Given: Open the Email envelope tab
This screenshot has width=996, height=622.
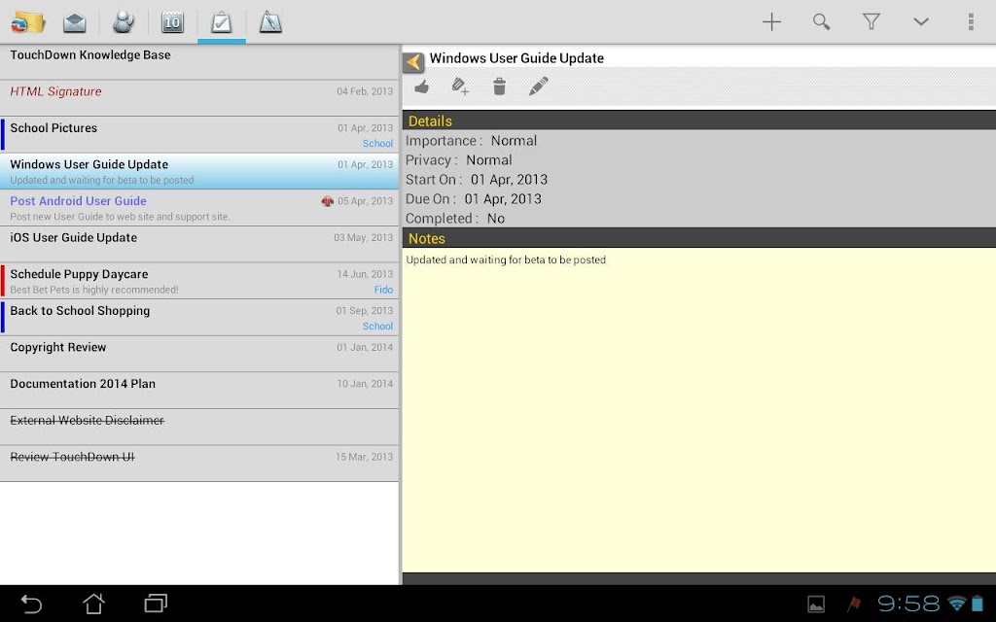Looking at the screenshot, I should [74, 23].
